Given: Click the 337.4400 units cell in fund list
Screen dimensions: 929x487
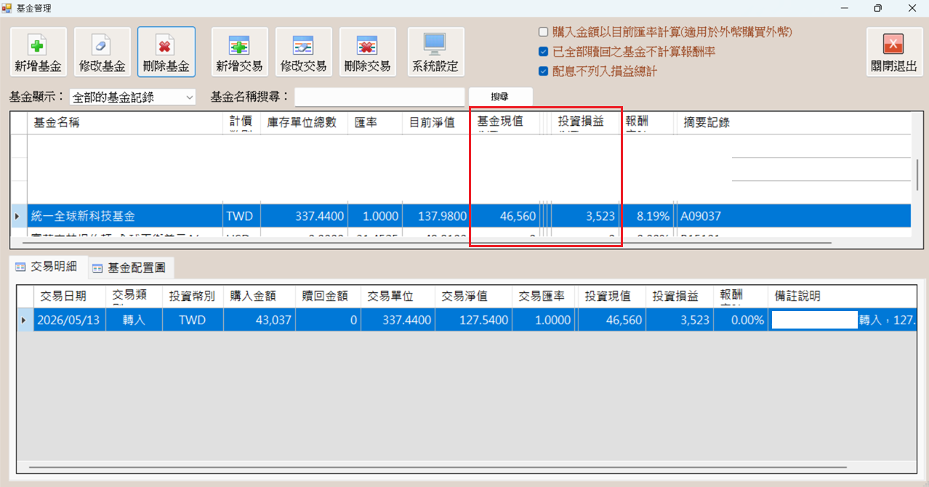Looking at the screenshot, I should (x=304, y=216).
